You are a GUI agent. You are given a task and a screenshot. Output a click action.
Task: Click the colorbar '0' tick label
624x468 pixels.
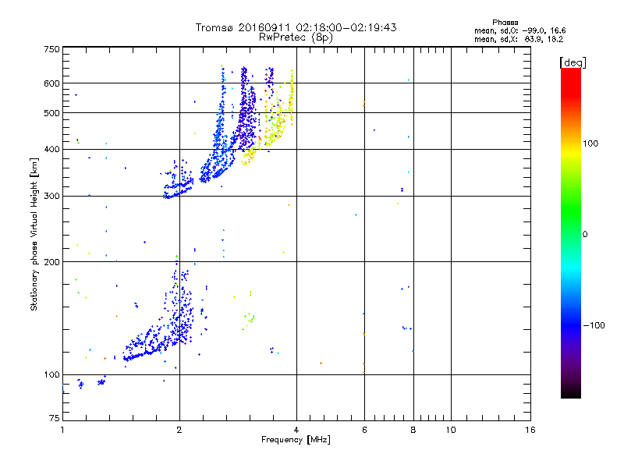coord(585,235)
